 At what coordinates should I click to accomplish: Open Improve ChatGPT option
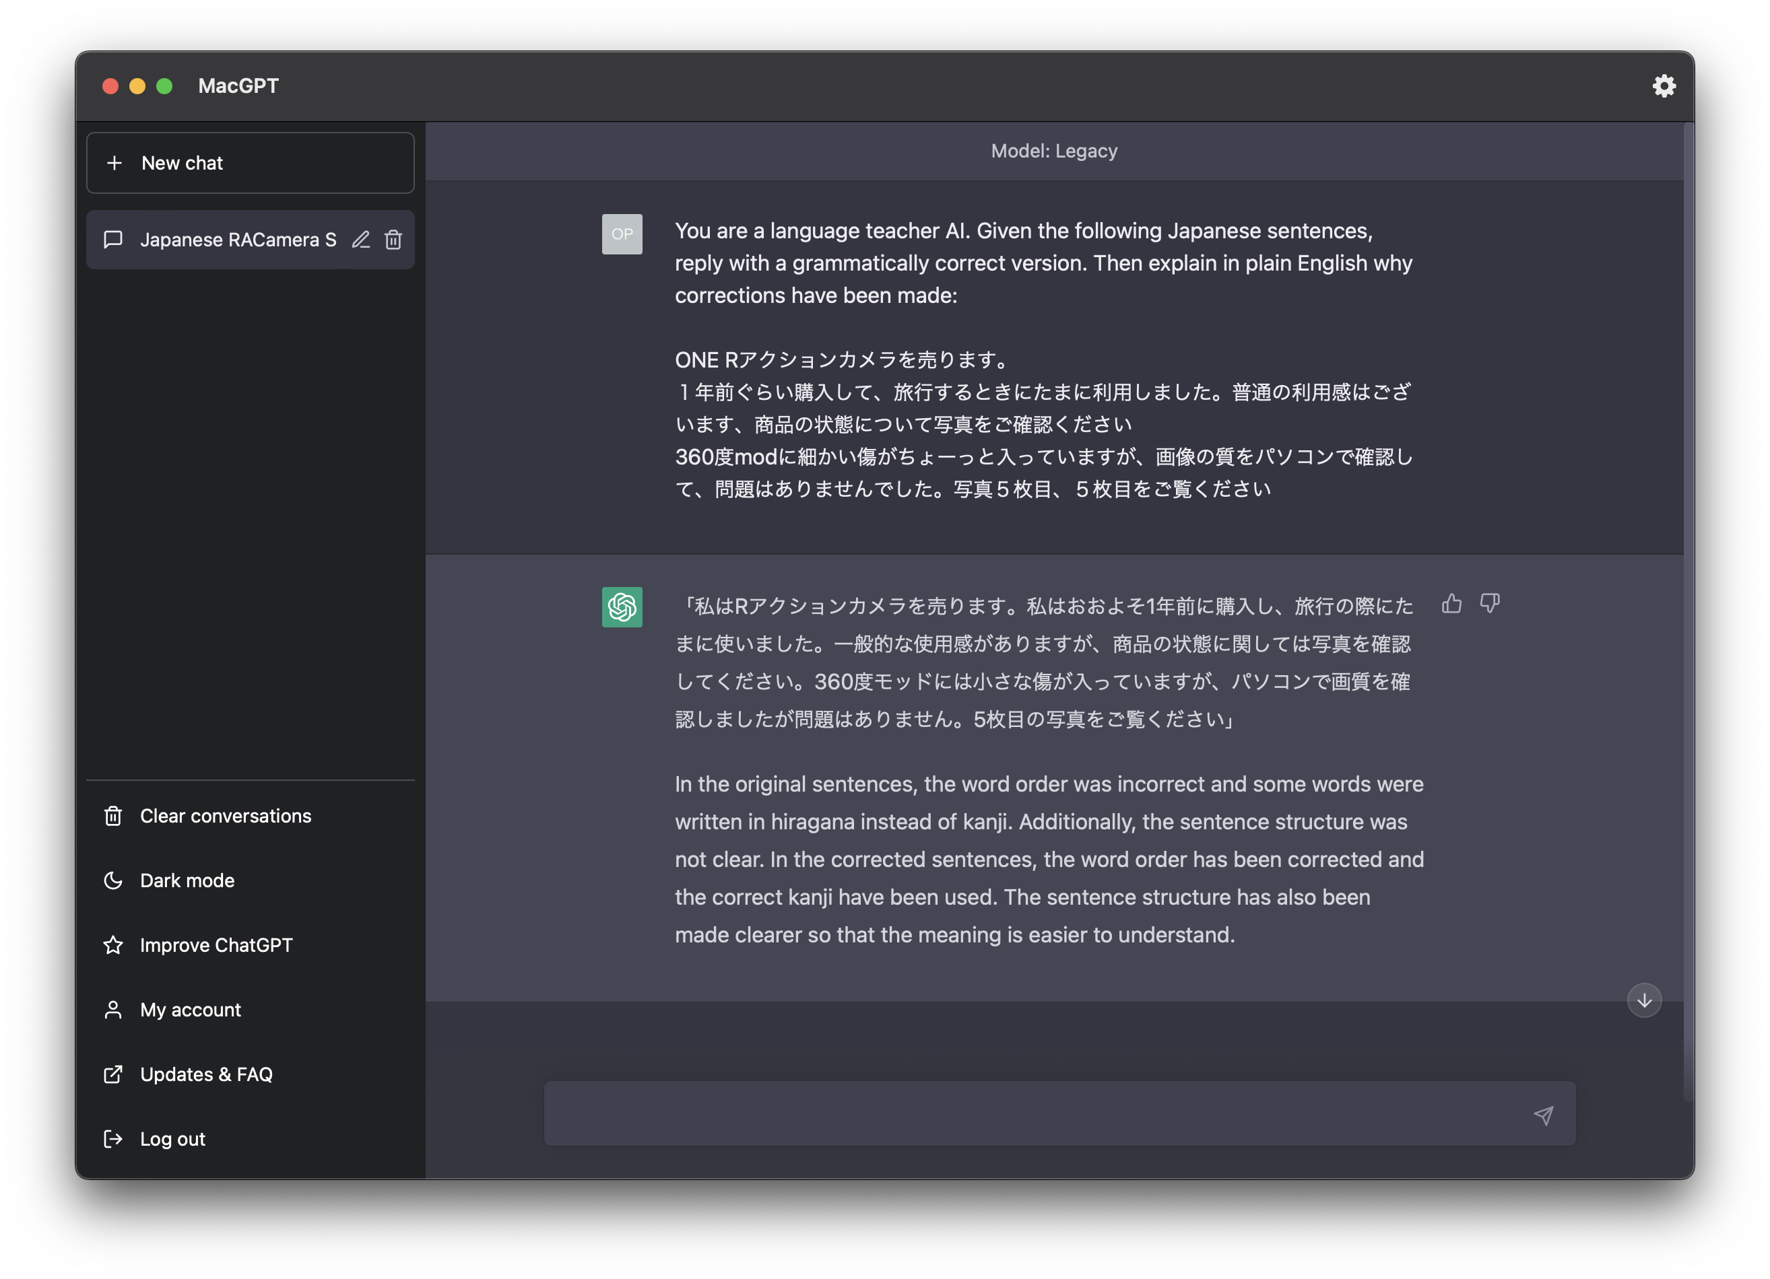[251, 945]
